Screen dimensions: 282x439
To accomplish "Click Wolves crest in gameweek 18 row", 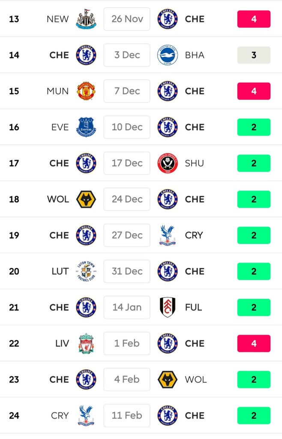I will [86, 199].
